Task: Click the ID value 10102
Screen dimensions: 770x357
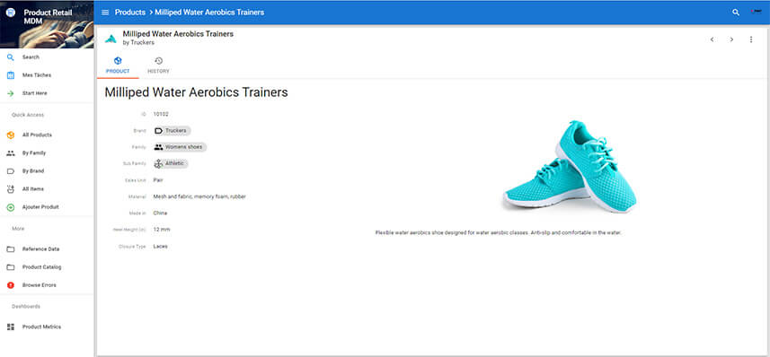Action: coord(161,114)
